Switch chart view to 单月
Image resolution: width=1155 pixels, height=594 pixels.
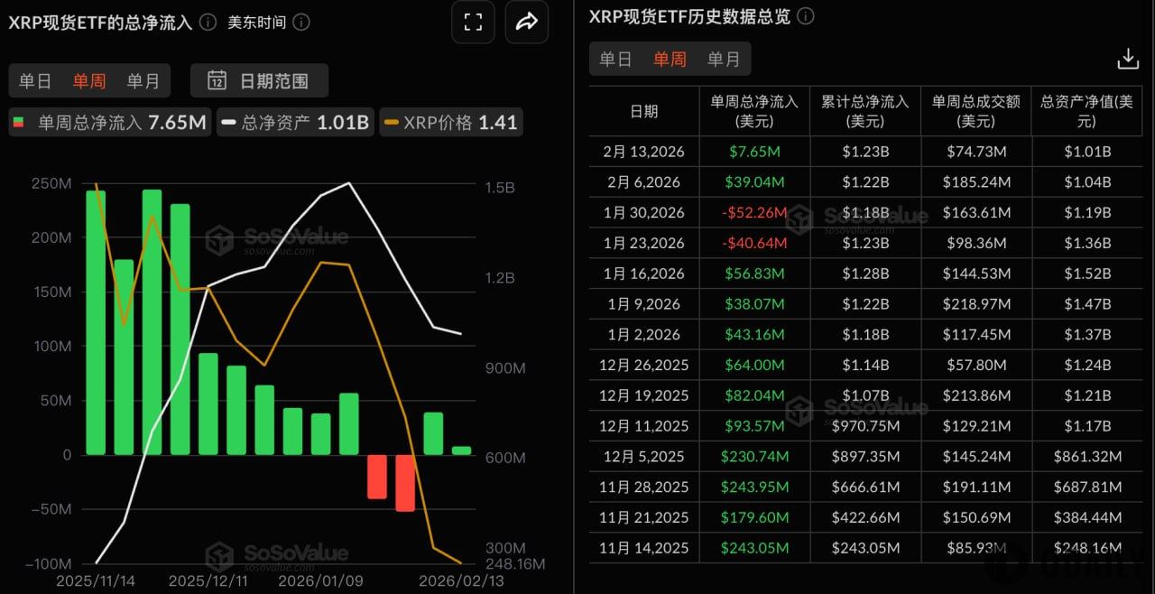coord(144,79)
